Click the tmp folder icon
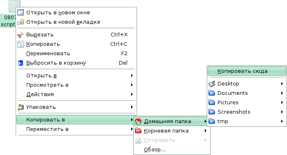Image resolution: width=287 pixels, height=155 pixels. pos(212,121)
